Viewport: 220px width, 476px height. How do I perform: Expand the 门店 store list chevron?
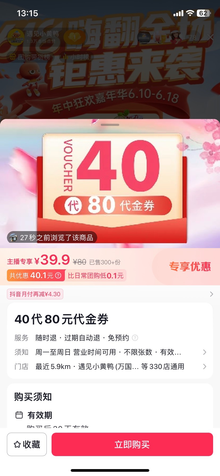(205, 367)
